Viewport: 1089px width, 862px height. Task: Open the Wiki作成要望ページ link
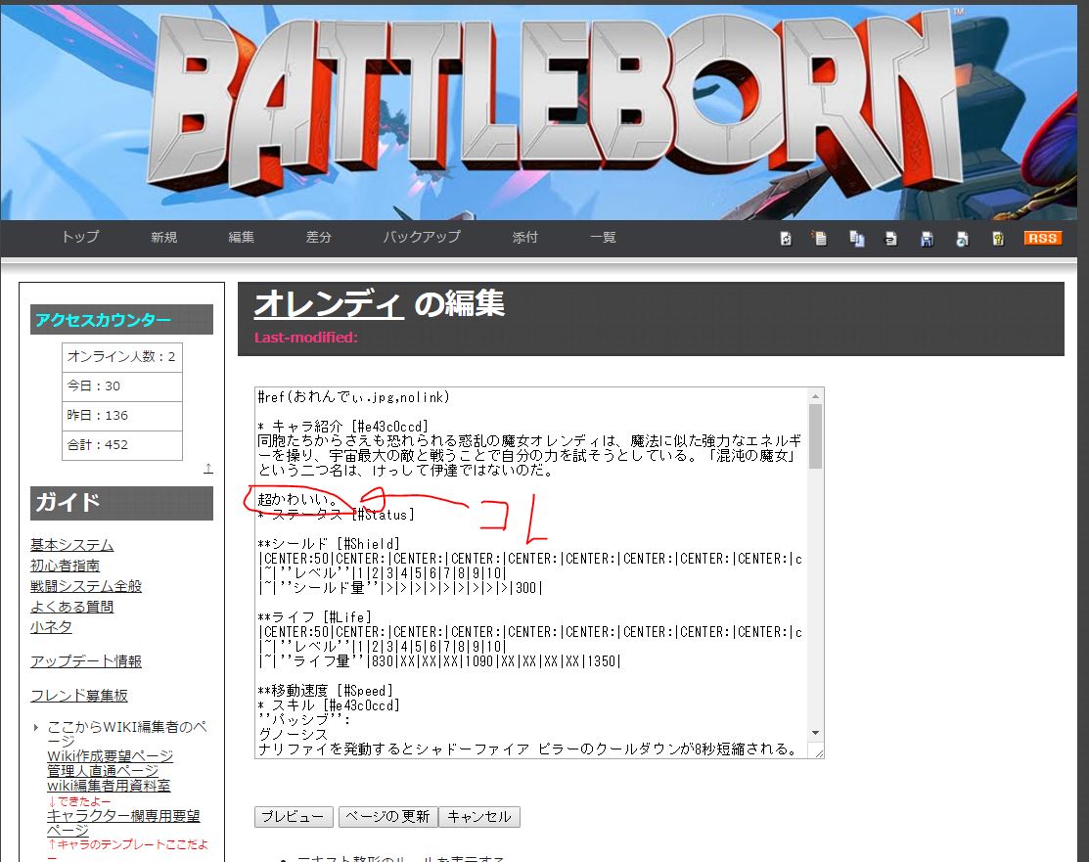[110, 755]
